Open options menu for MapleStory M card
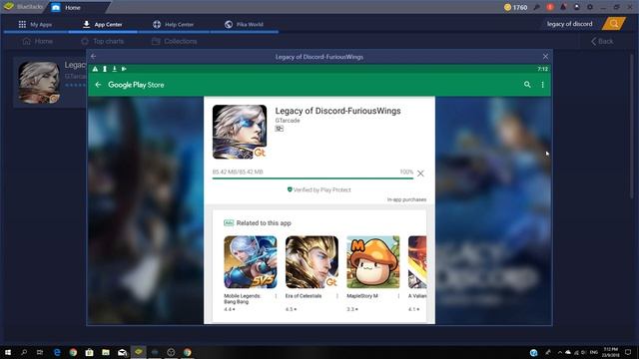639x359 pixels. (398, 296)
